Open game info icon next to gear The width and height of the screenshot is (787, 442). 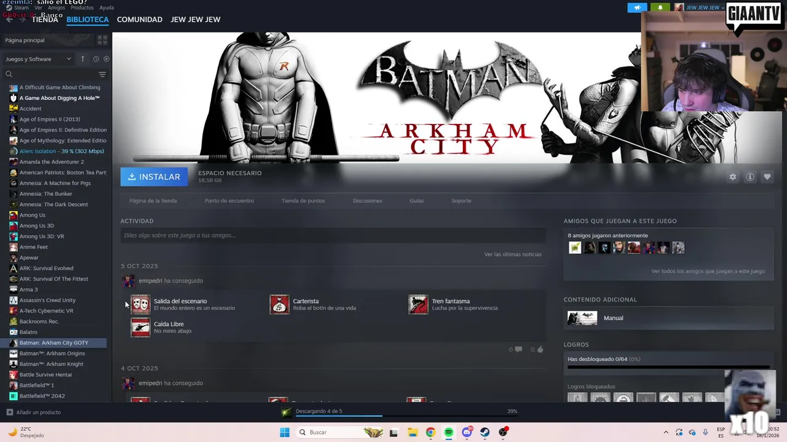point(749,177)
